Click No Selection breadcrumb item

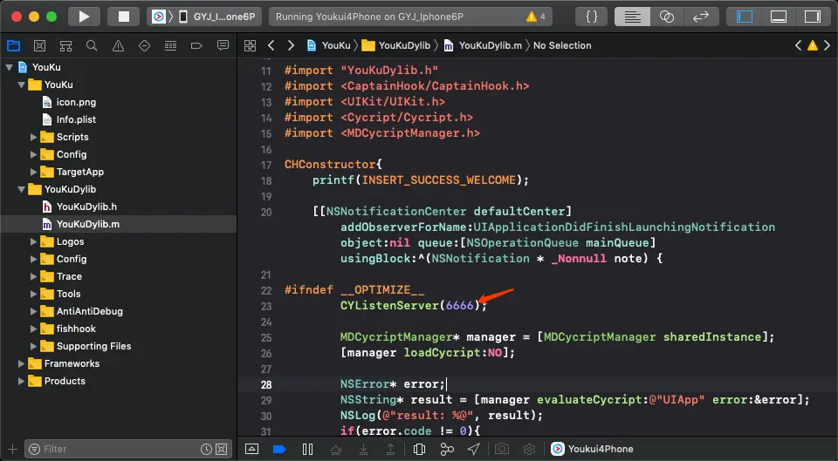[562, 46]
